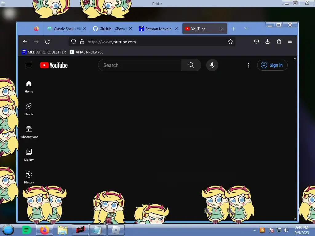This screenshot has width=315, height=236.
Task: Open YouTube settings three-dot menu
Action: tap(249, 65)
